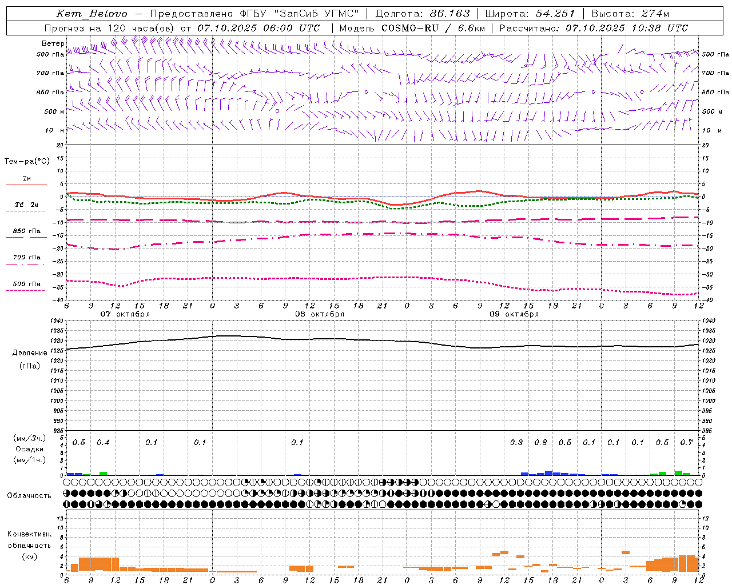The height and width of the screenshot is (585, 732).
Task: Click the Тем-ра(°C) axis label
Action: click(27, 162)
